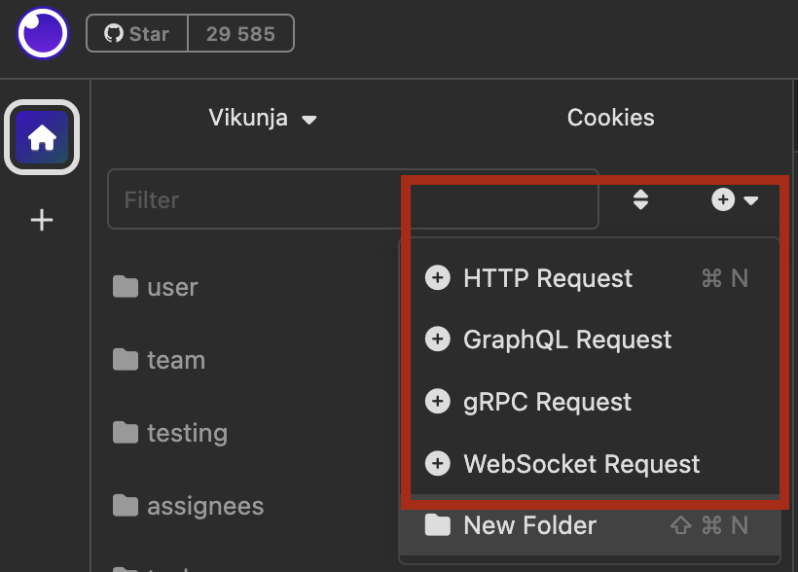Image resolution: width=798 pixels, height=572 pixels.
Task: Click the Insomnia logo icon
Action: [x=43, y=34]
